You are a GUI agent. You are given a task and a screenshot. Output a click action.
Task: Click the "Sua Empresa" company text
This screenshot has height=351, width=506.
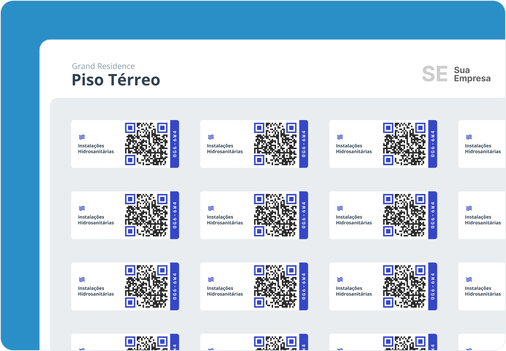pos(472,74)
